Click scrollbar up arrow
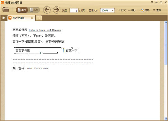The width and height of the screenshot is (168, 121). pyautogui.click(x=166, y=22)
